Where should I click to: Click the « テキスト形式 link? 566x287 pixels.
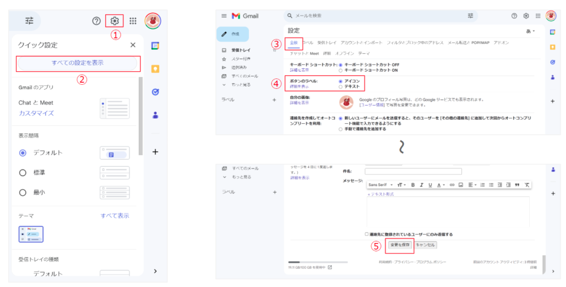(380, 194)
